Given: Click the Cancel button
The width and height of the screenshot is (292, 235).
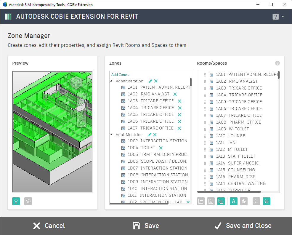Looking at the screenshot, I should (x=49, y=226).
